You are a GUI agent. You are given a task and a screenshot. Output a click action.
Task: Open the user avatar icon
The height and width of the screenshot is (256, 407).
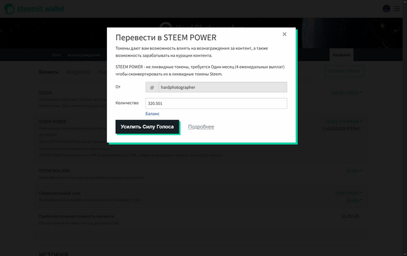coord(386,8)
